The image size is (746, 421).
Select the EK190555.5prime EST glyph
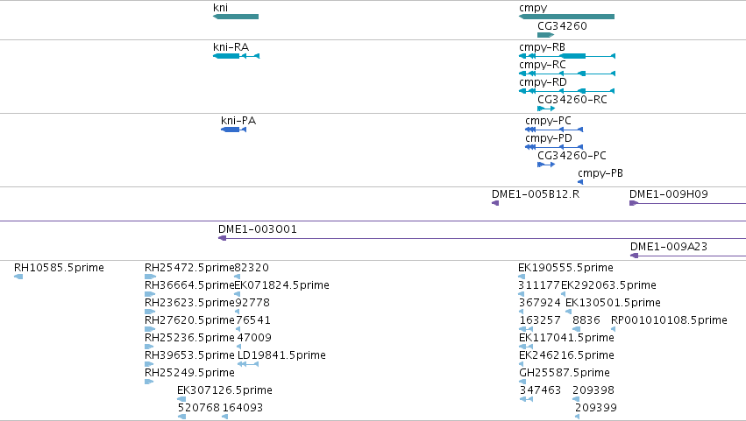[x=522, y=277]
